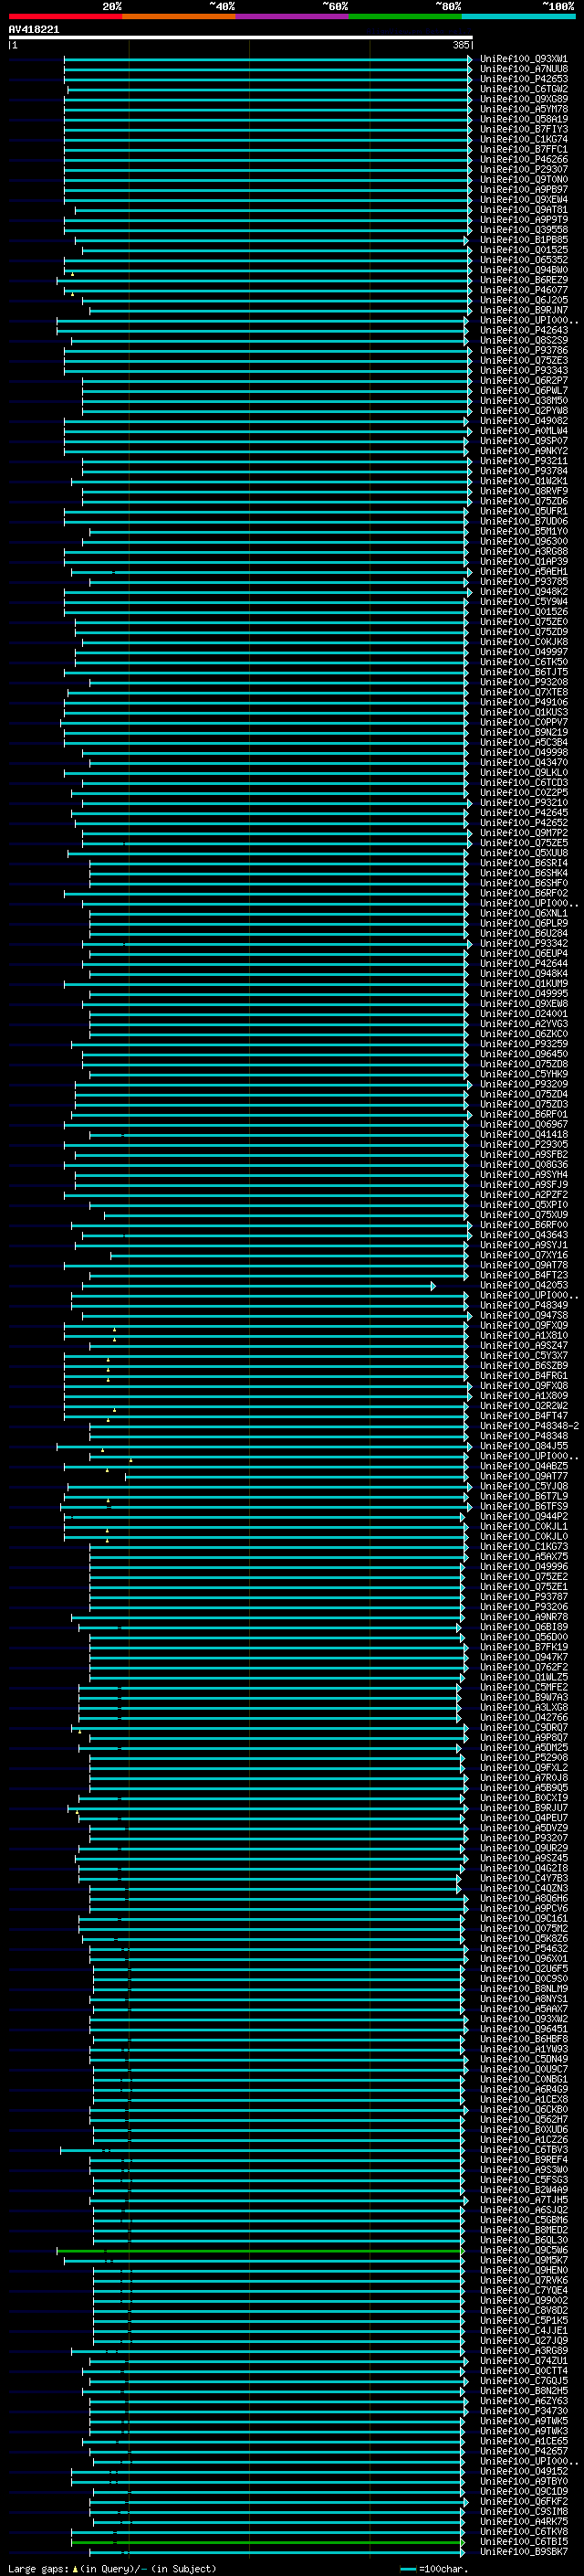Select the hit label UniRef100_P42653
This screenshot has width=584, height=2576.
click(524, 79)
